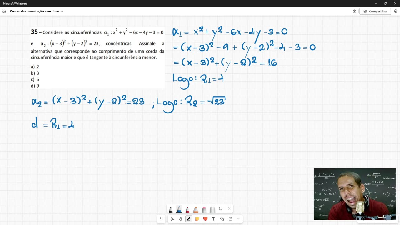Image resolution: width=400 pixels, height=225 pixels.
Task: Choose the arrow select tool
Action: click(x=172, y=219)
